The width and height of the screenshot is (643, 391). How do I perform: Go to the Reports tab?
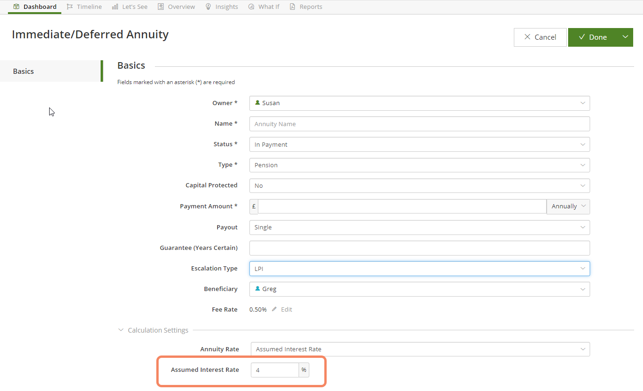(306, 7)
